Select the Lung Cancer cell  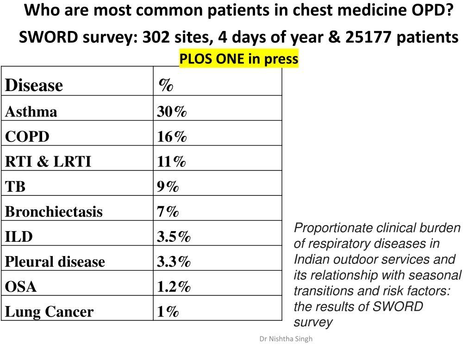pos(77,308)
